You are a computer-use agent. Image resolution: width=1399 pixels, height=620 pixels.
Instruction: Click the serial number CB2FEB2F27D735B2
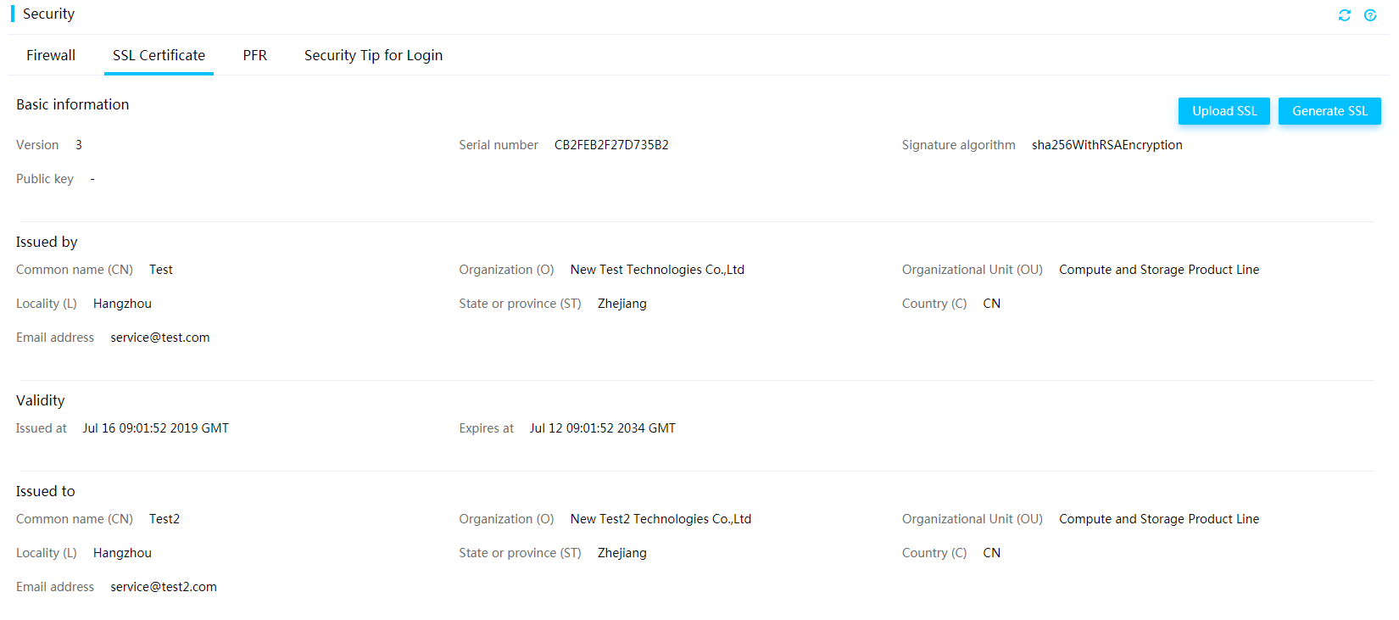point(611,145)
